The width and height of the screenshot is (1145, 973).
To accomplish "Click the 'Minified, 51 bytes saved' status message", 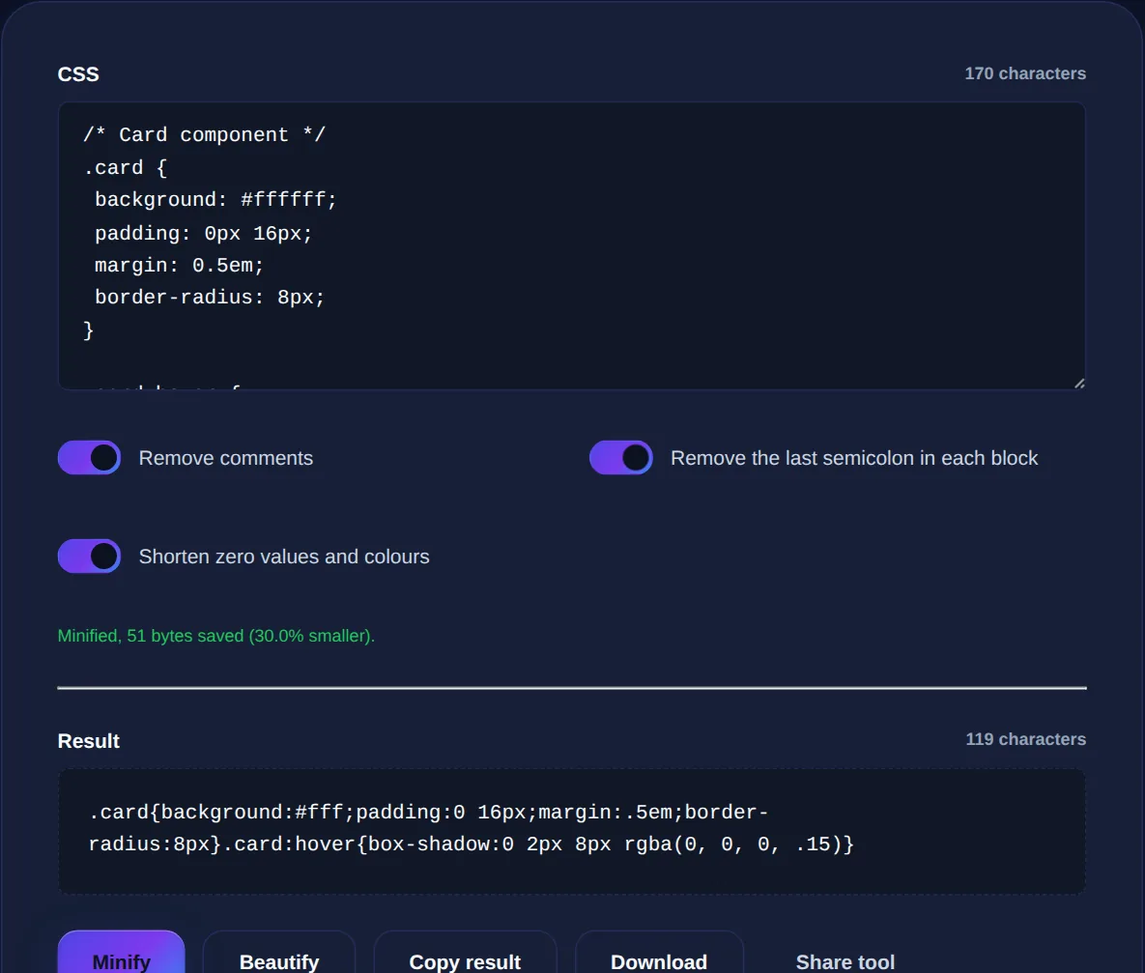I will (x=216, y=636).
